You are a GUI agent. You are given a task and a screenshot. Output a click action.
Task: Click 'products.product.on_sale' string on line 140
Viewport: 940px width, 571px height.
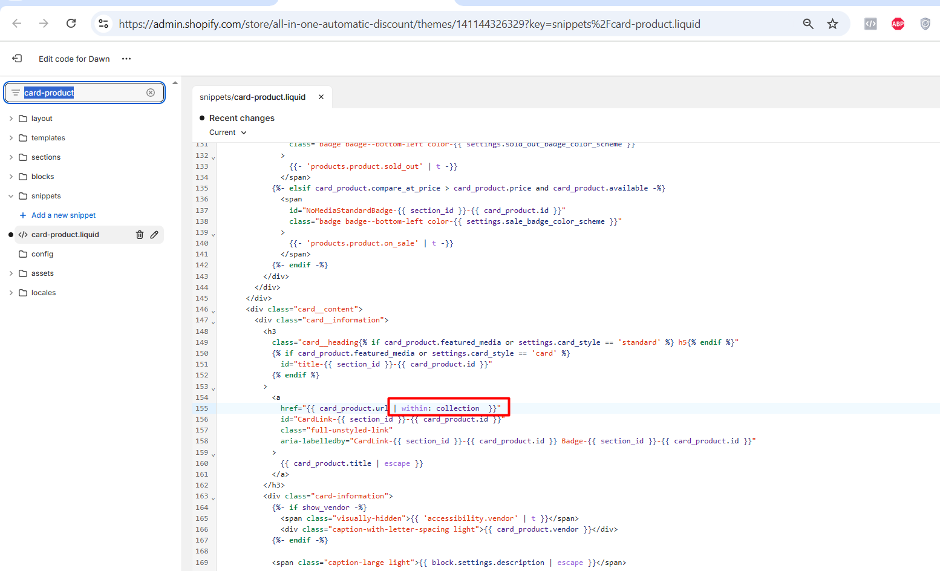pos(363,243)
